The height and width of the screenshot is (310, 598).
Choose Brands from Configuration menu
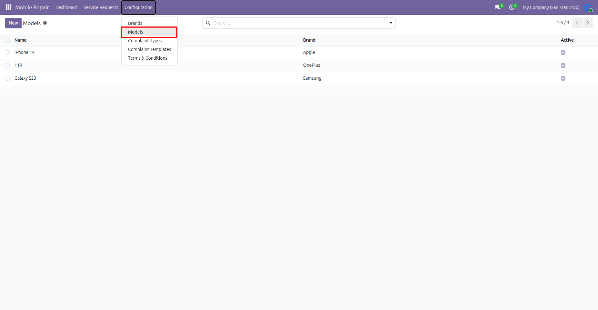click(149, 23)
